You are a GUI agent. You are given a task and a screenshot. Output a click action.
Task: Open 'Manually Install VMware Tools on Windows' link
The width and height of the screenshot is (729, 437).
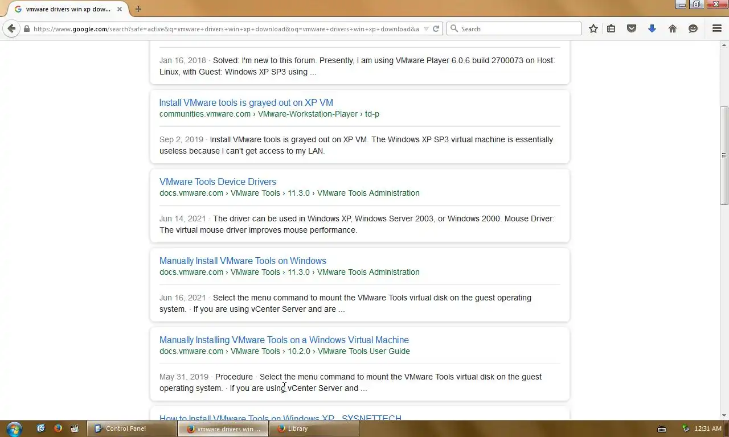point(243,261)
